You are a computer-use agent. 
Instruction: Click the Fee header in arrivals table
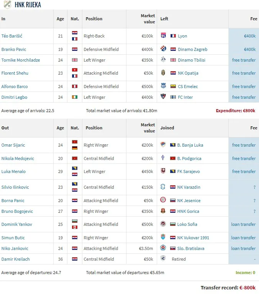click(x=253, y=19)
